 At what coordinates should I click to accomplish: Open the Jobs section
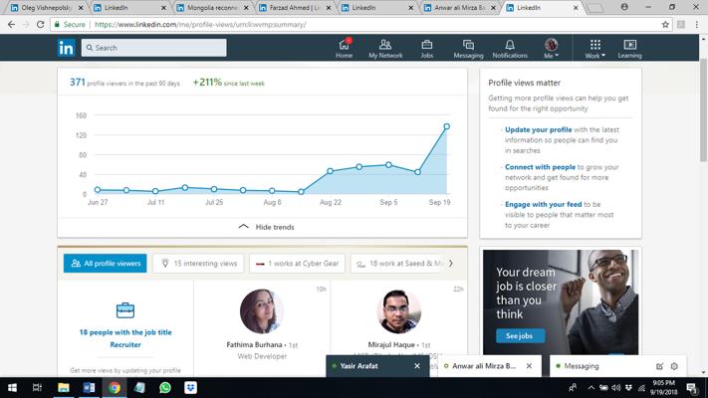coord(427,49)
